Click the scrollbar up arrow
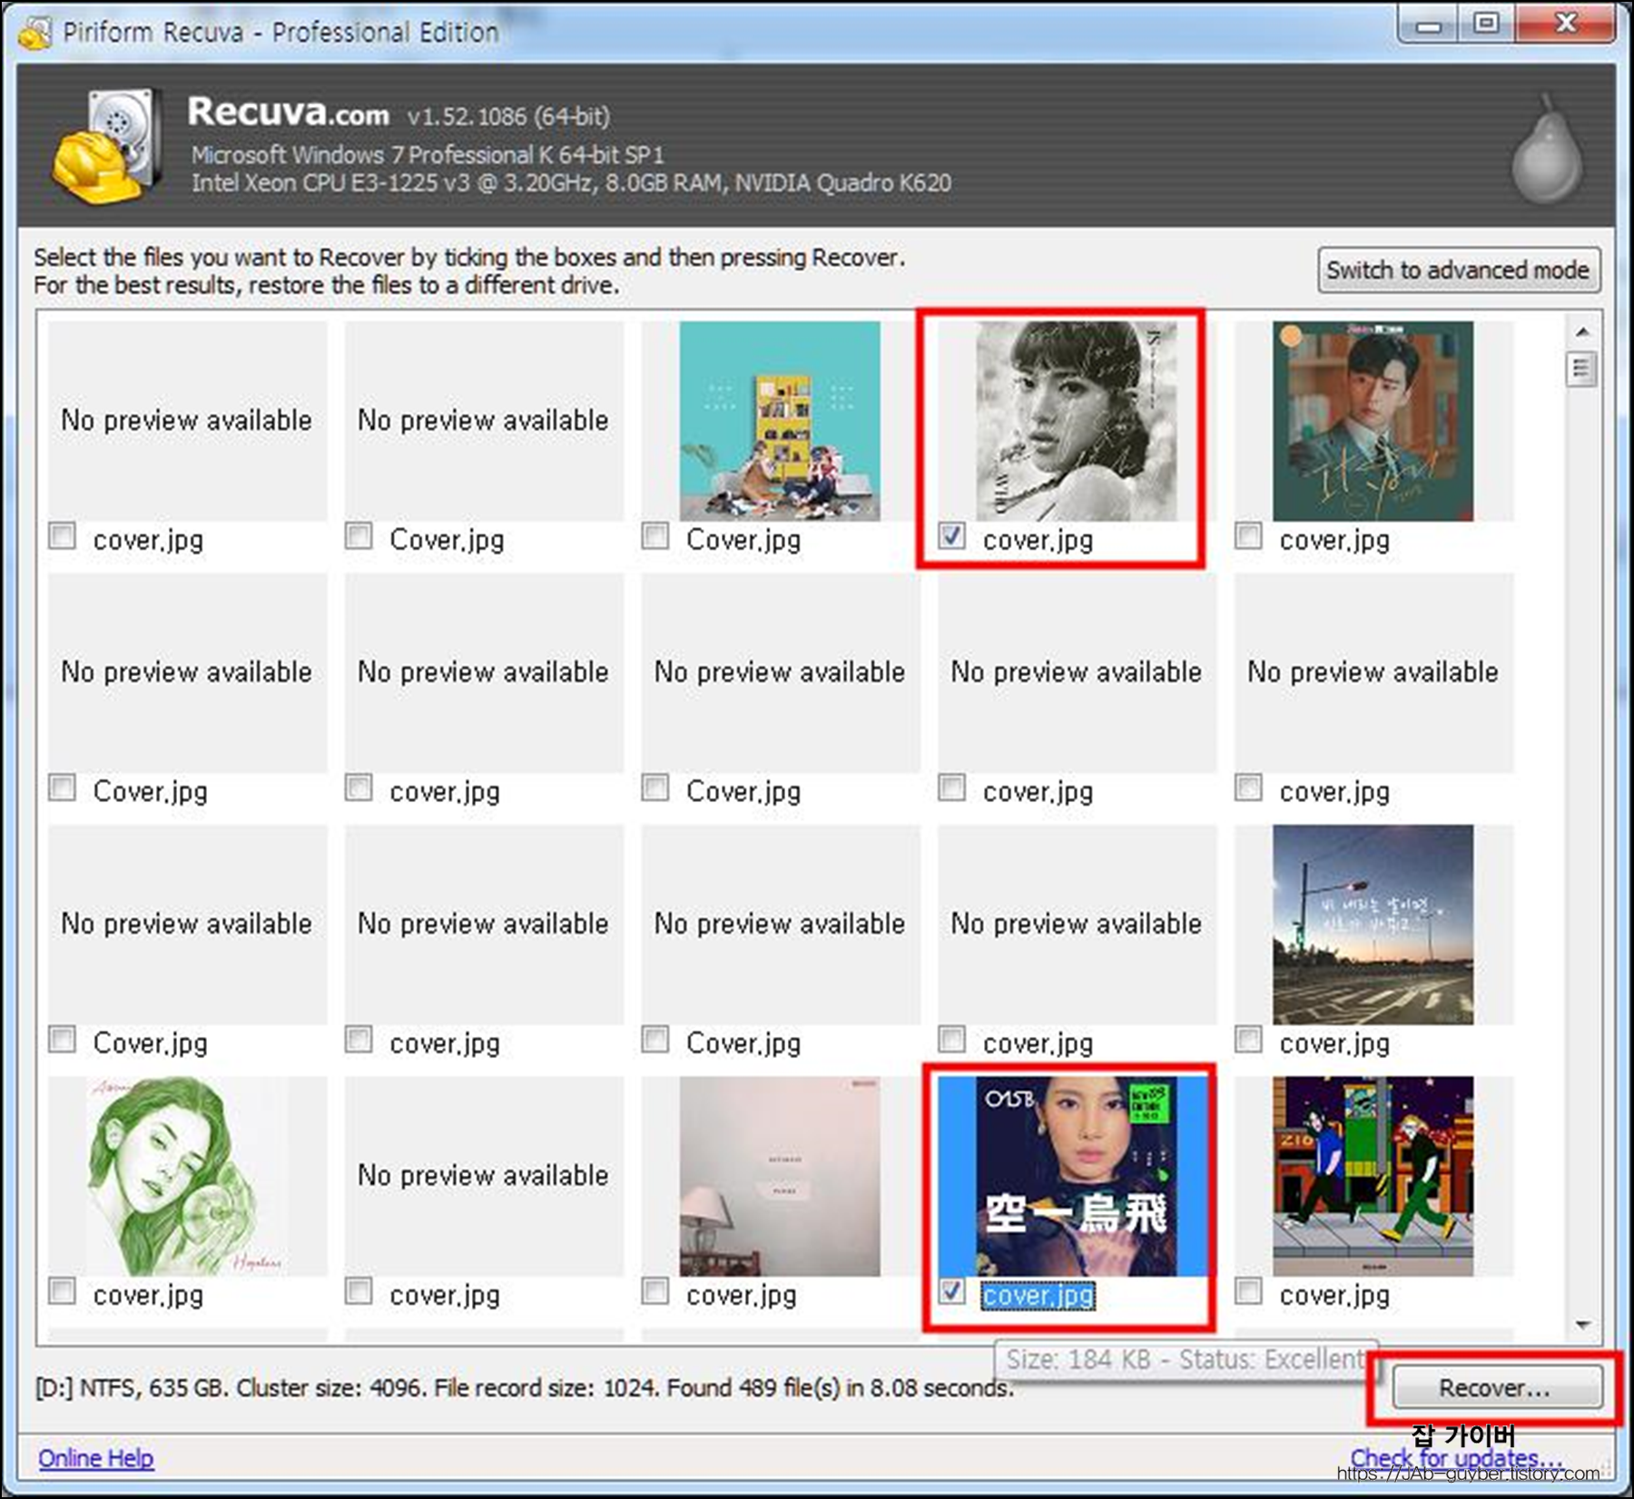 [1582, 332]
